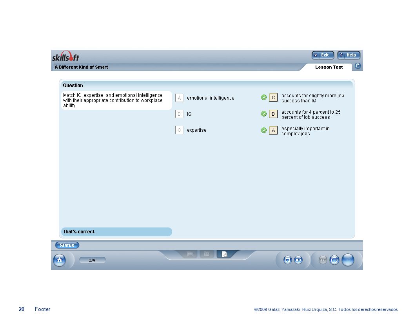Viewport: 414px width, 320px height.
Task: Select option box A for emotional intelligence
Action: pos(179,98)
